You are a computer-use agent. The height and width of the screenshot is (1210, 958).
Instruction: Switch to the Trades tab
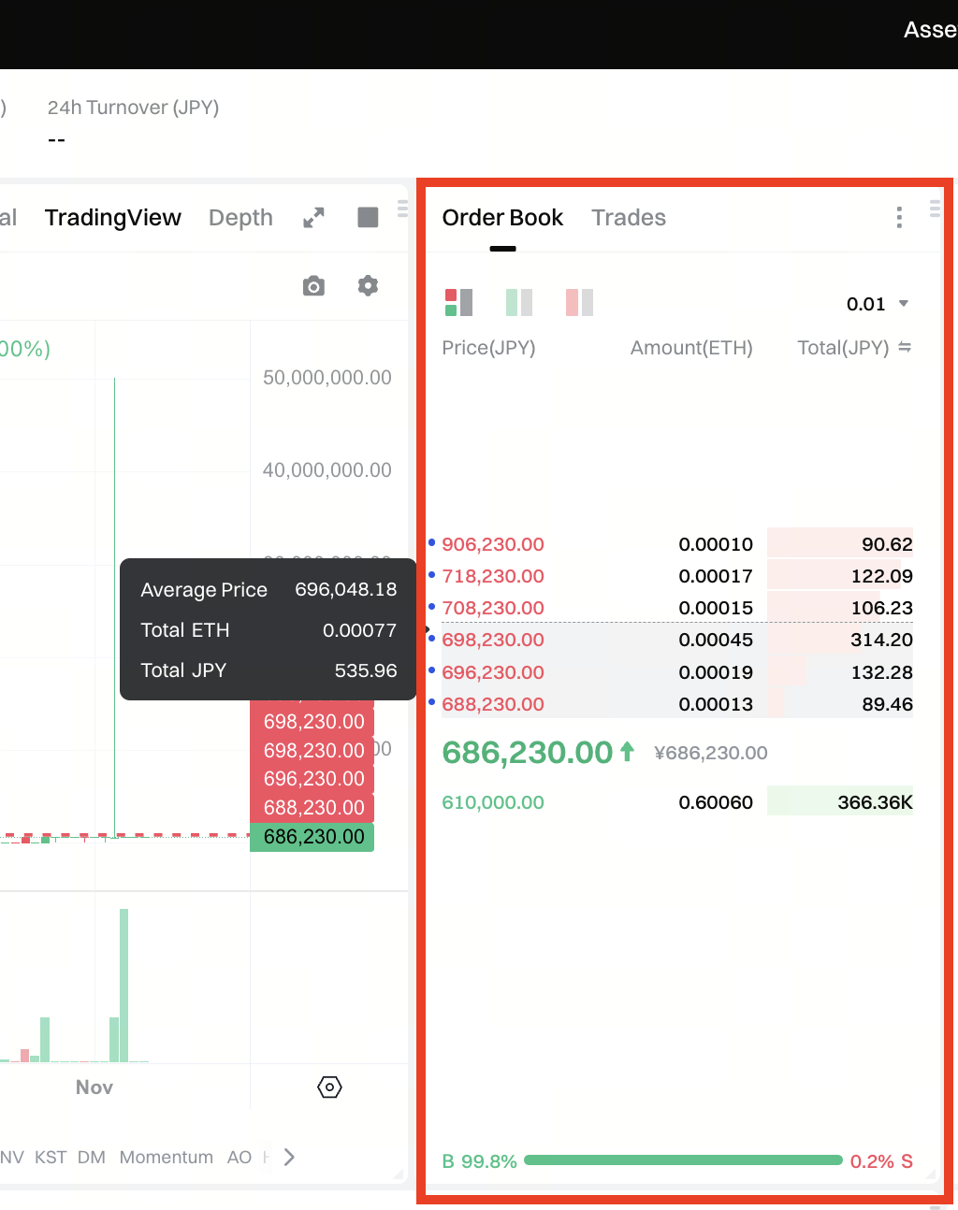tap(629, 218)
